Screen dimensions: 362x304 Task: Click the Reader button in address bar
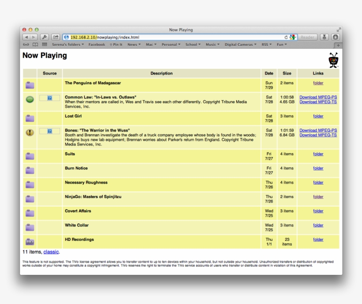(308, 38)
